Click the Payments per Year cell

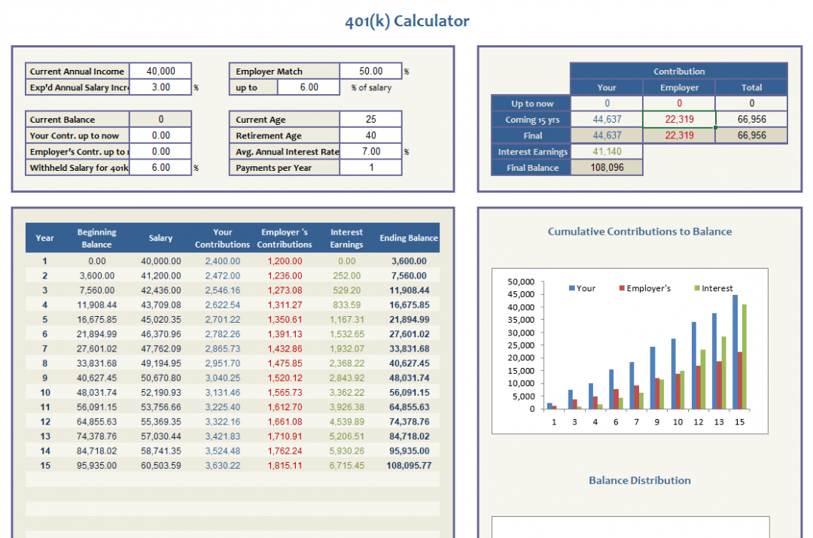point(370,167)
